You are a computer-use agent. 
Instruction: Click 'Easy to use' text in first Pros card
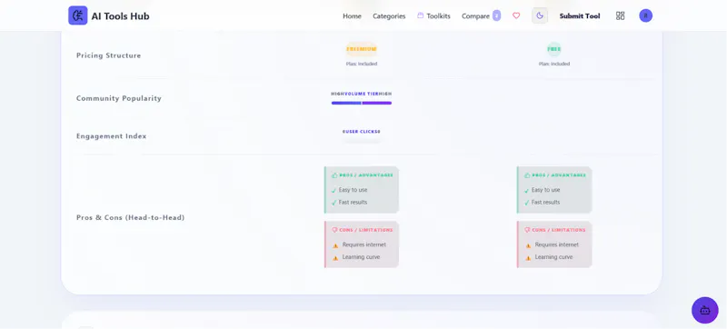(354, 190)
